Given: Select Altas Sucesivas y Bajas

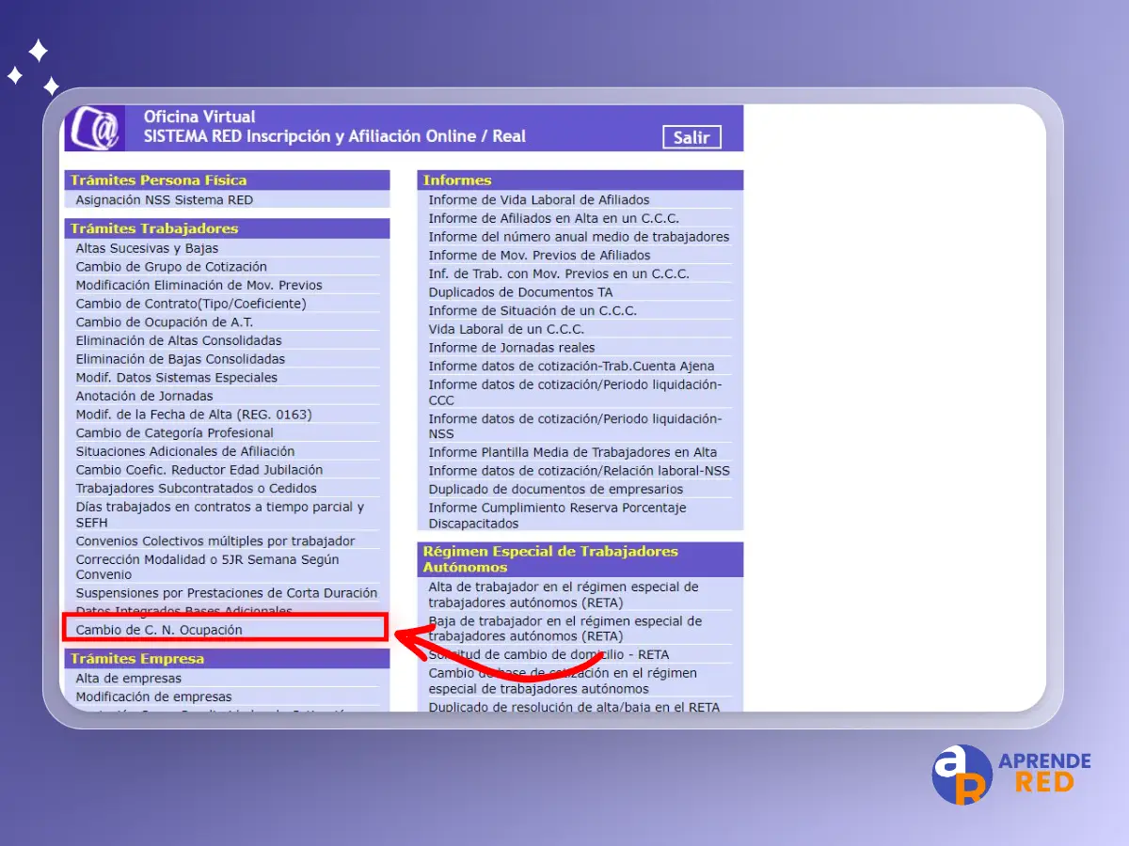Looking at the screenshot, I should coord(147,248).
